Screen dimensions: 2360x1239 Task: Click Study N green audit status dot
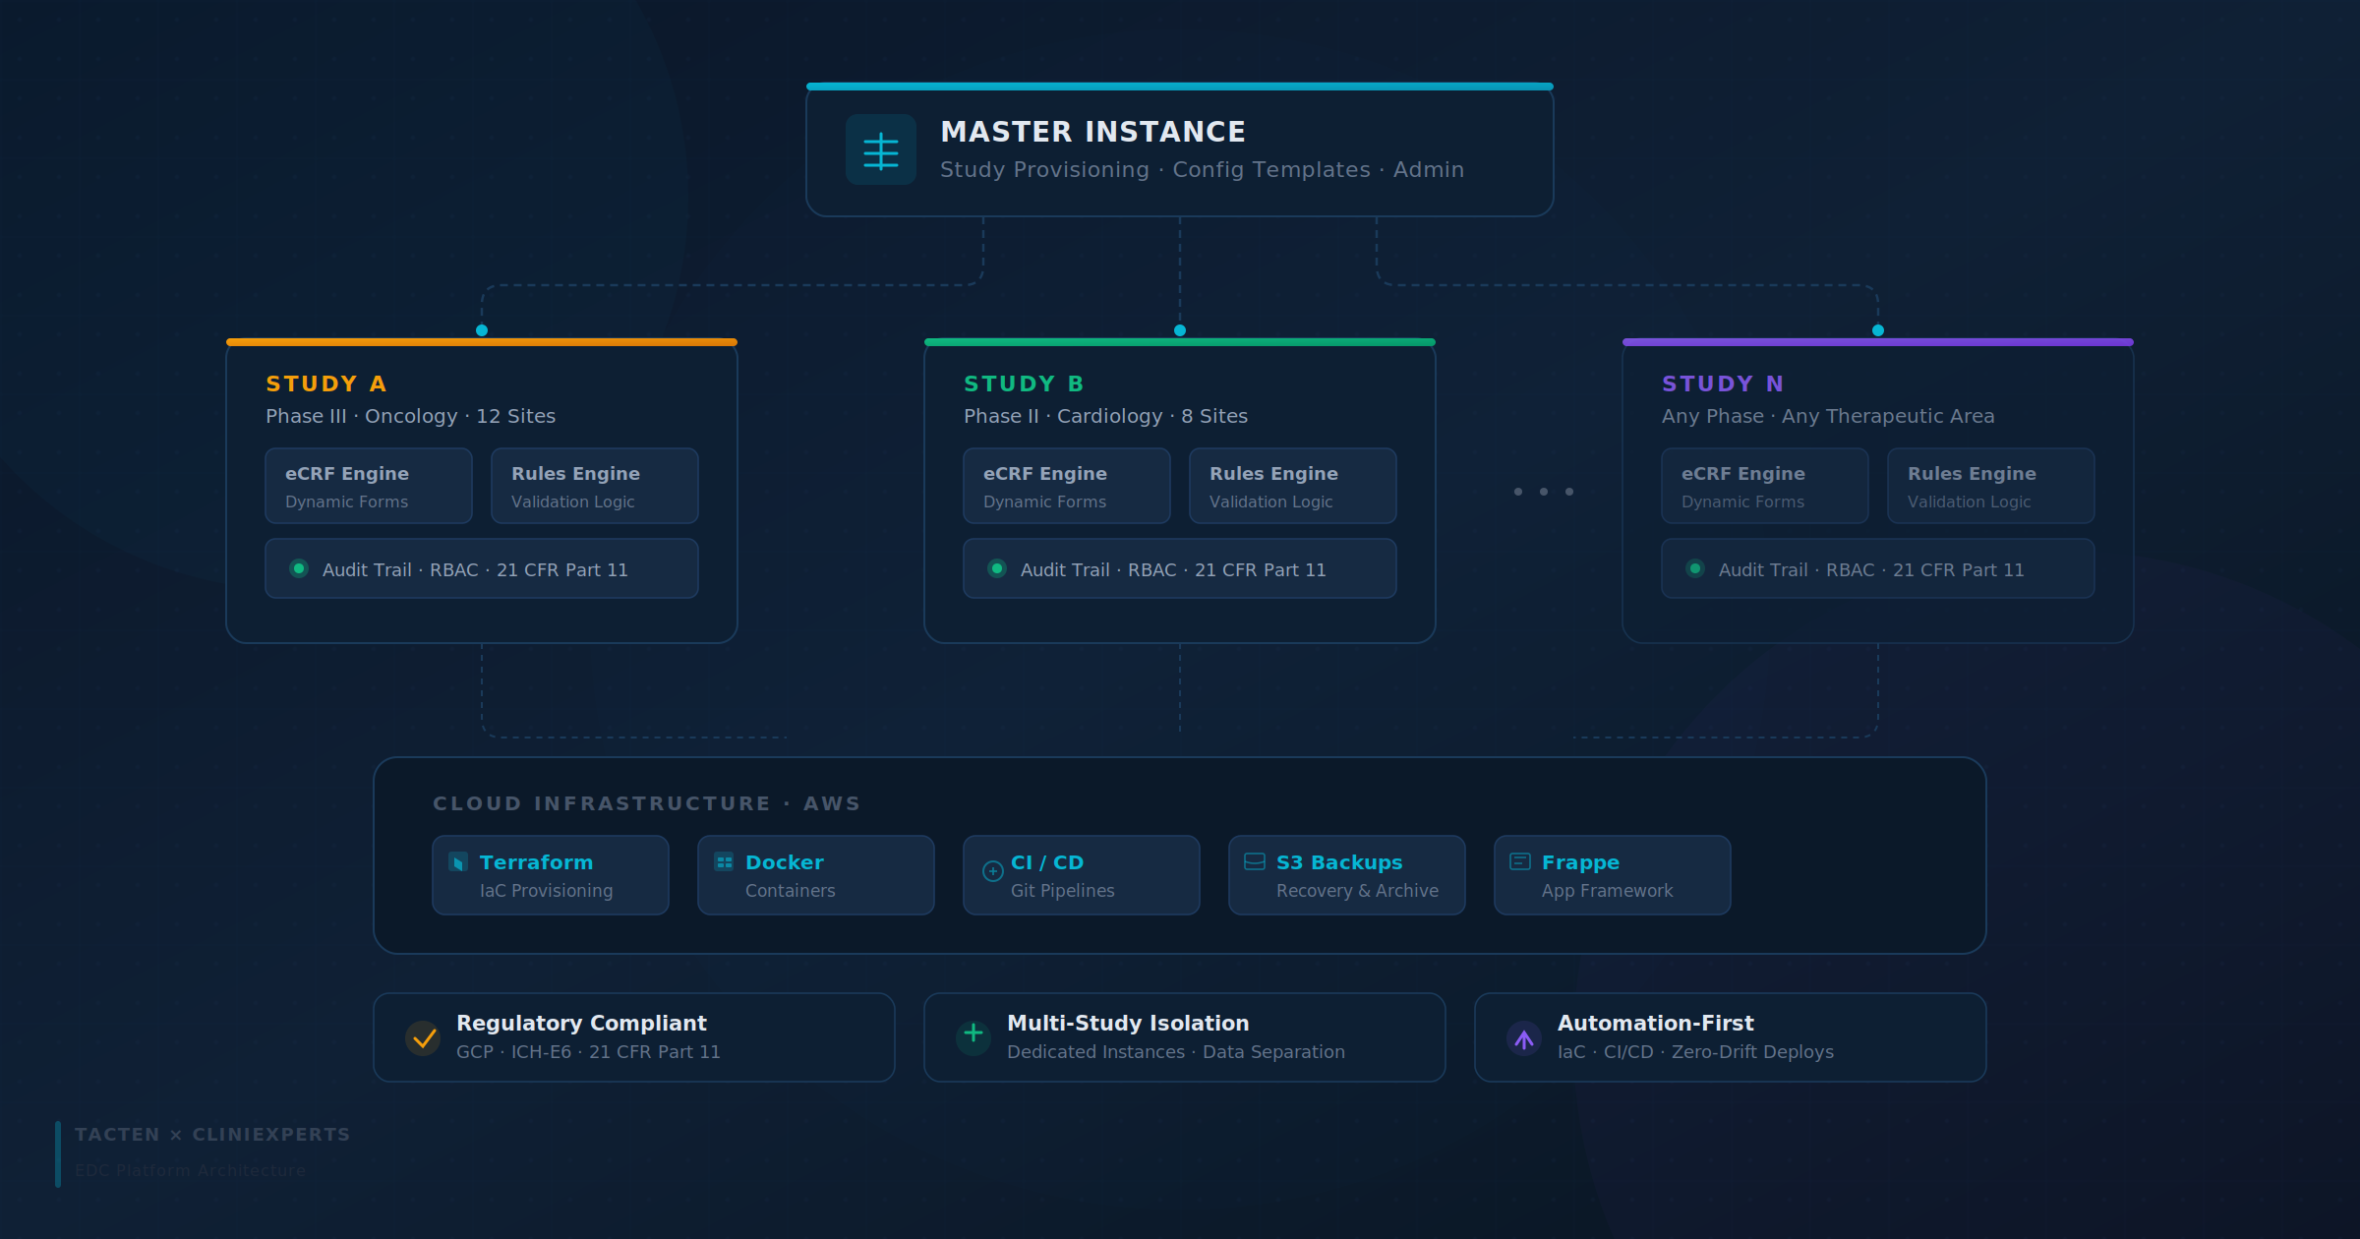1695,568
